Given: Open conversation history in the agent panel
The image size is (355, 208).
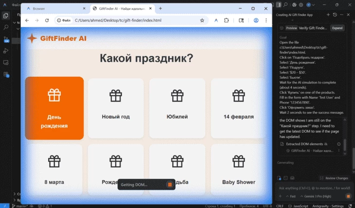Looking at the screenshot, I should pyautogui.click(x=335, y=15).
